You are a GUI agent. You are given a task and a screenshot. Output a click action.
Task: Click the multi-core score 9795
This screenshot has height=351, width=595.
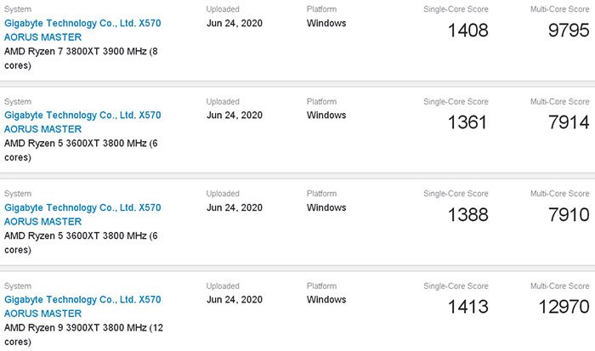568,31
